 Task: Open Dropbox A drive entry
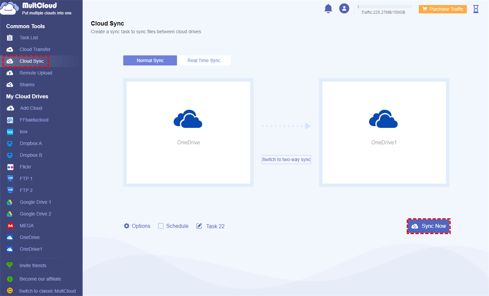[x=31, y=144]
